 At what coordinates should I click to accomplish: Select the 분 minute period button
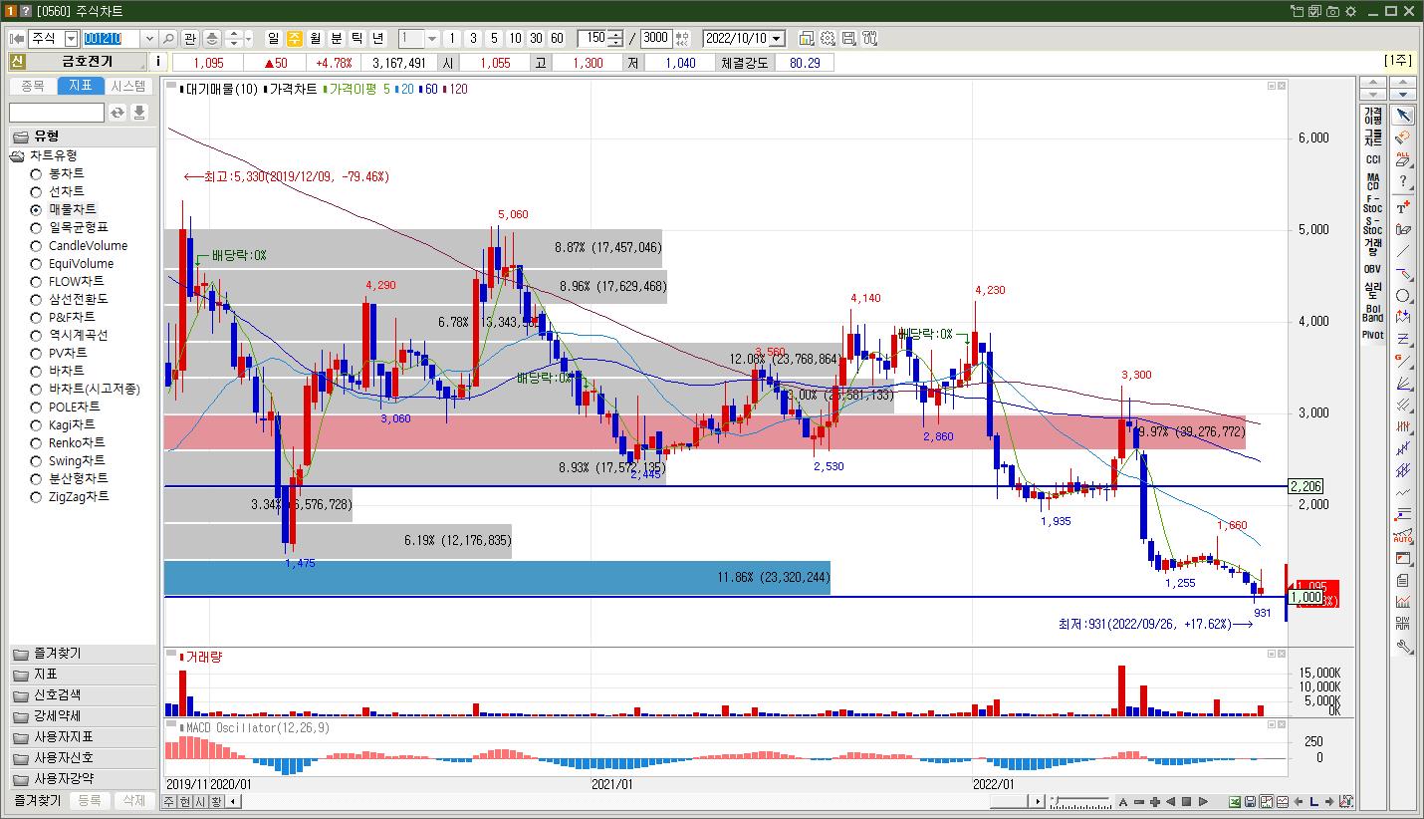(336, 39)
